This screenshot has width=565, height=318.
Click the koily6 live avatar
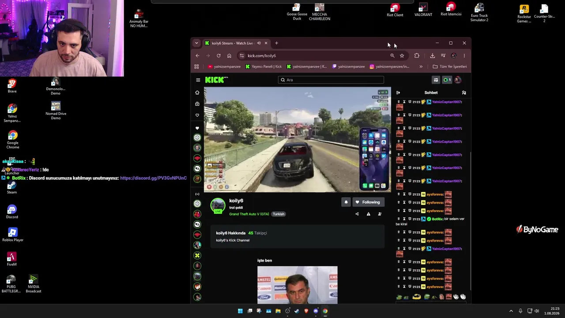click(218, 206)
